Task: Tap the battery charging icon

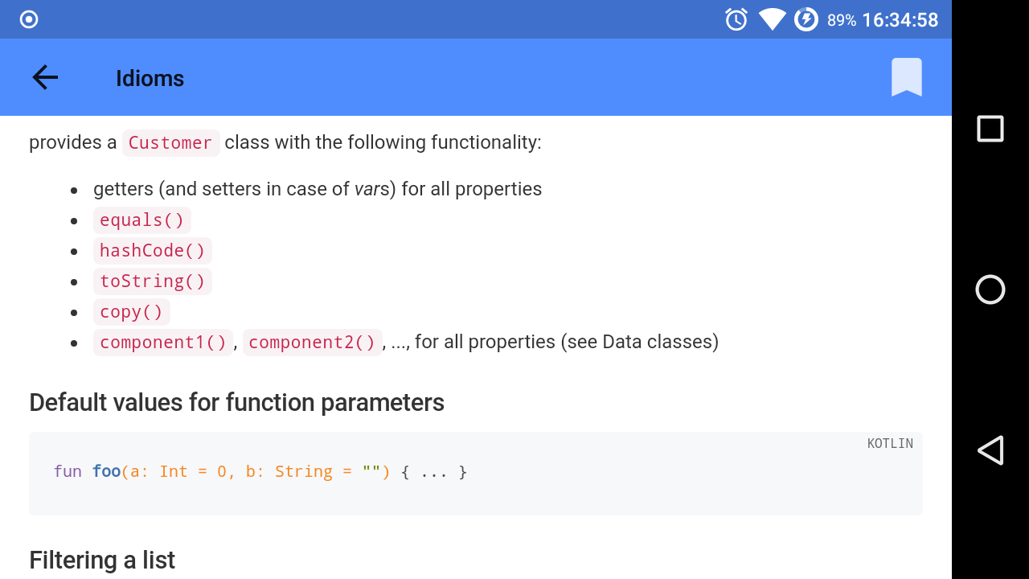Action: coord(806,19)
